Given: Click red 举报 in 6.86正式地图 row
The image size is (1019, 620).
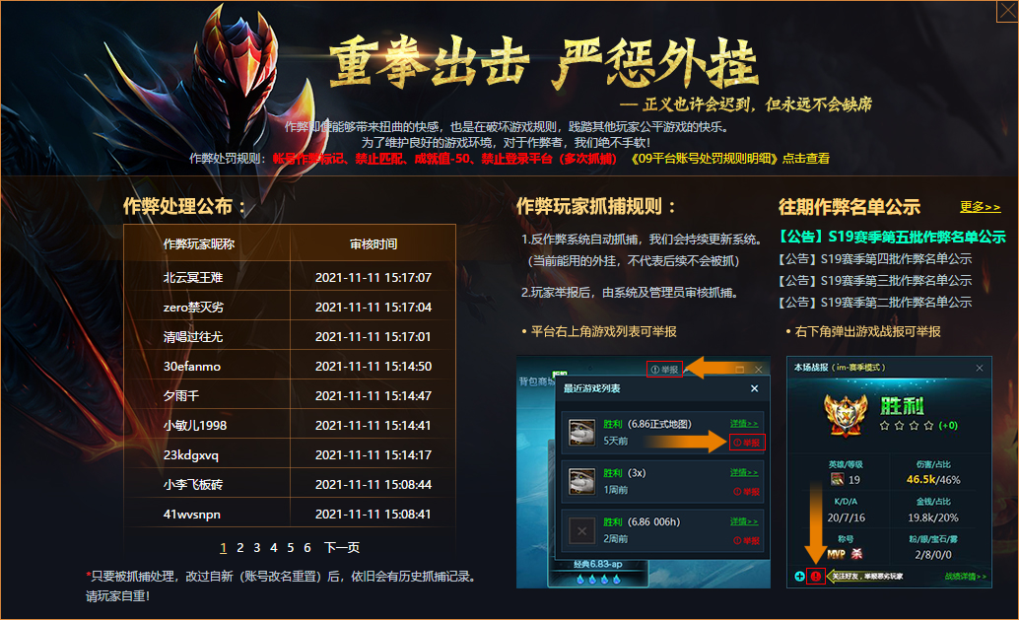Looking at the screenshot, I should tap(747, 442).
